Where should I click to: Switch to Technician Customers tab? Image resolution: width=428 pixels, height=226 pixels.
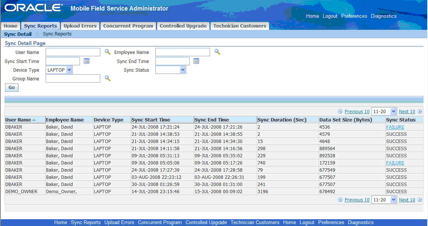(x=240, y=26)
